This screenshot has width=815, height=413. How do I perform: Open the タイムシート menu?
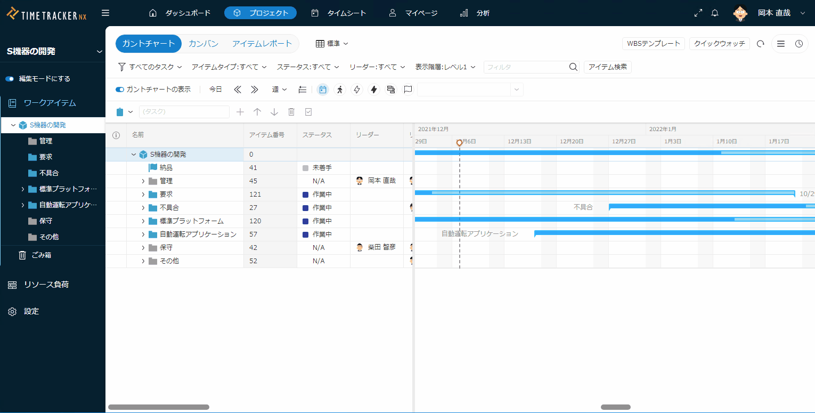click(x=339, y=13)
